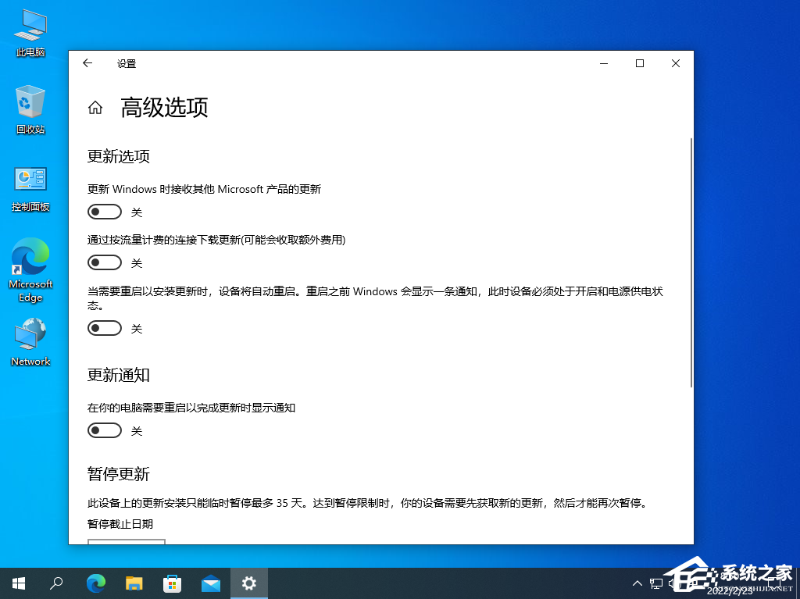
Task: Open Microsoft Store from the taskbar
Action: [172, 583]
